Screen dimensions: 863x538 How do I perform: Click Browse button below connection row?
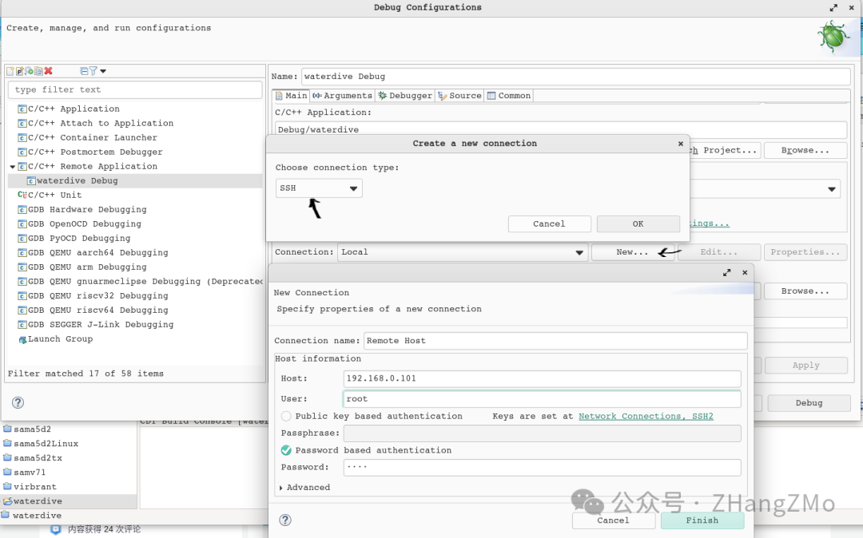pos(805,291)
